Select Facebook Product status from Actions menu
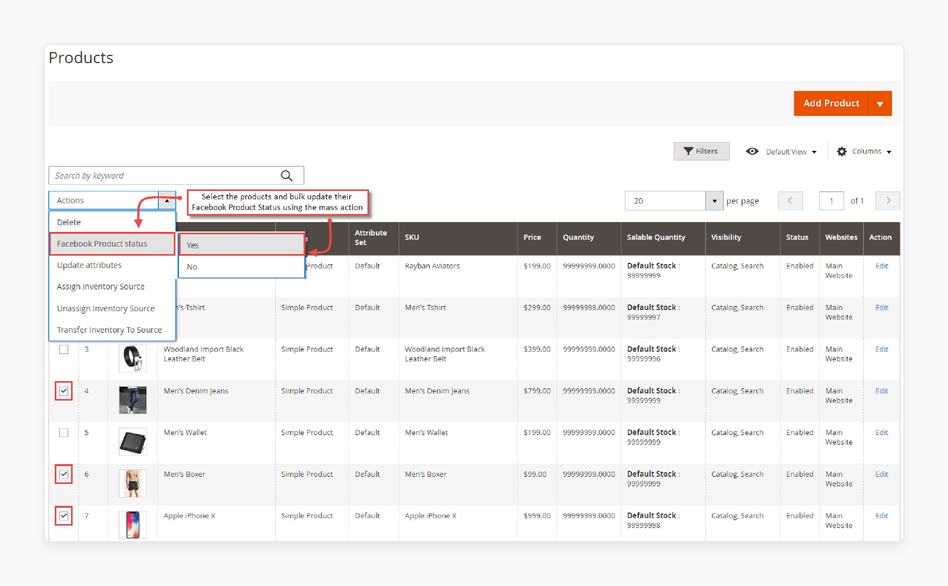 coord(102,243)
